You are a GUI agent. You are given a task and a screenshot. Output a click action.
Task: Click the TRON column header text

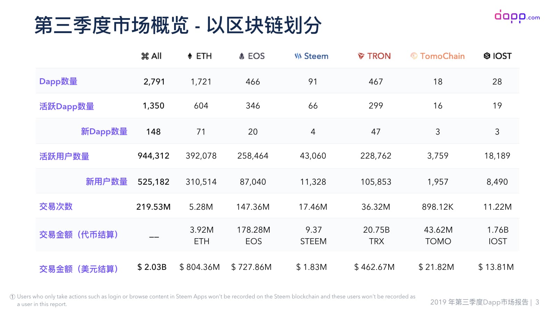tap(379, 56)
